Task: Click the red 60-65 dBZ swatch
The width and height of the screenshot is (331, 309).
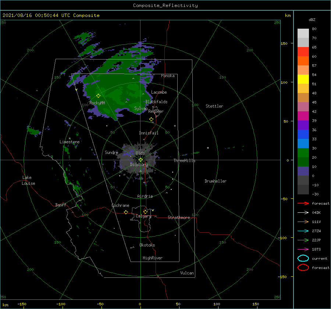Action: click(303, 52)
